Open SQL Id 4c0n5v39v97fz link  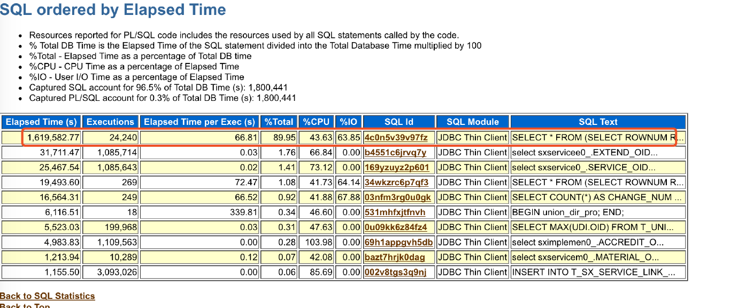(396, 138)
